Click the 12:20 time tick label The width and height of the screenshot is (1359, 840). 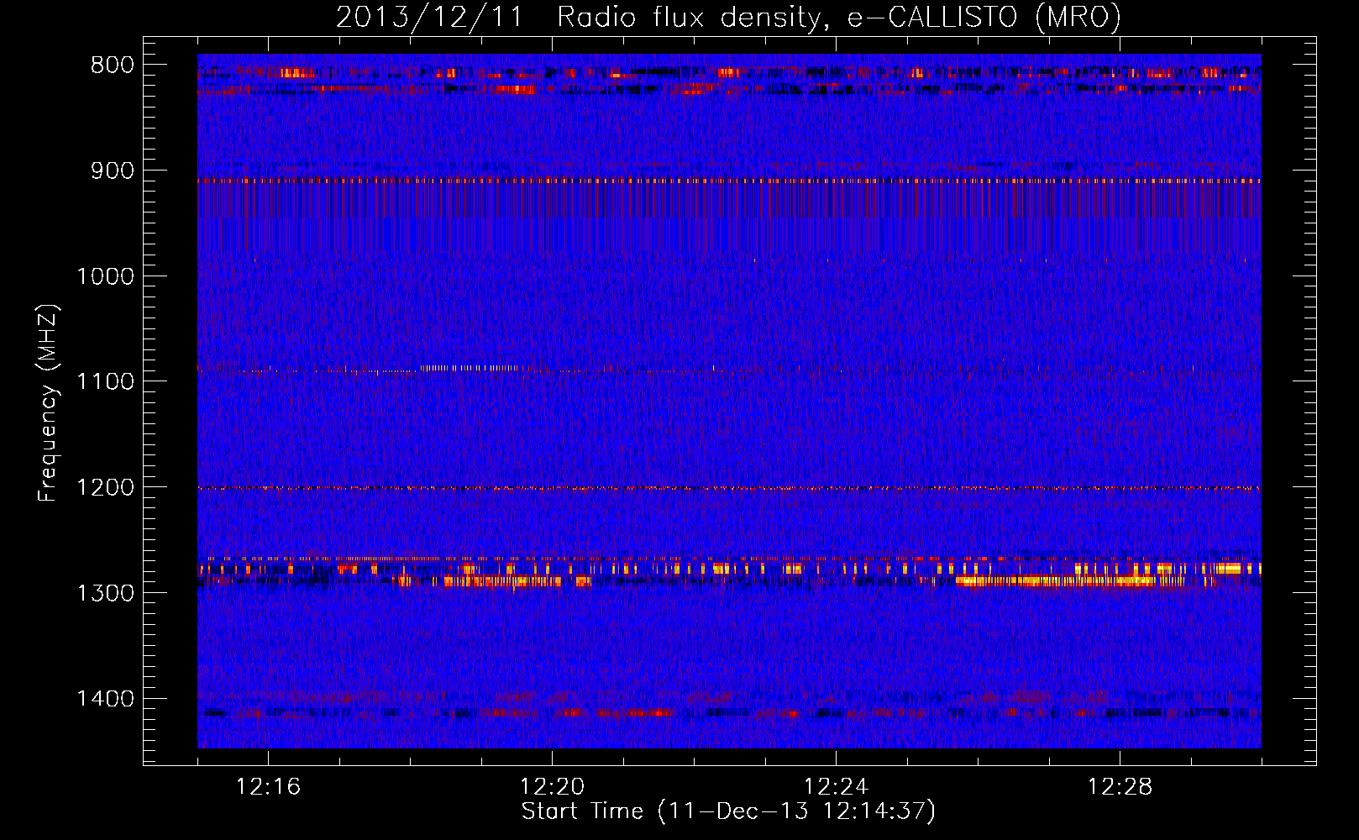(x=552, y=787)
